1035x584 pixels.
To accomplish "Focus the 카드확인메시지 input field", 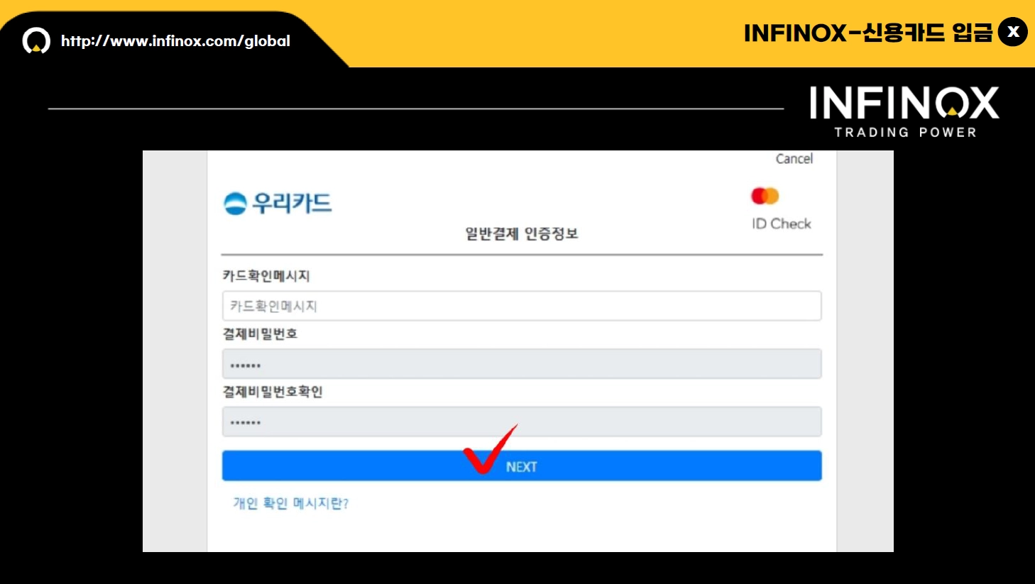I will point(522,306).
